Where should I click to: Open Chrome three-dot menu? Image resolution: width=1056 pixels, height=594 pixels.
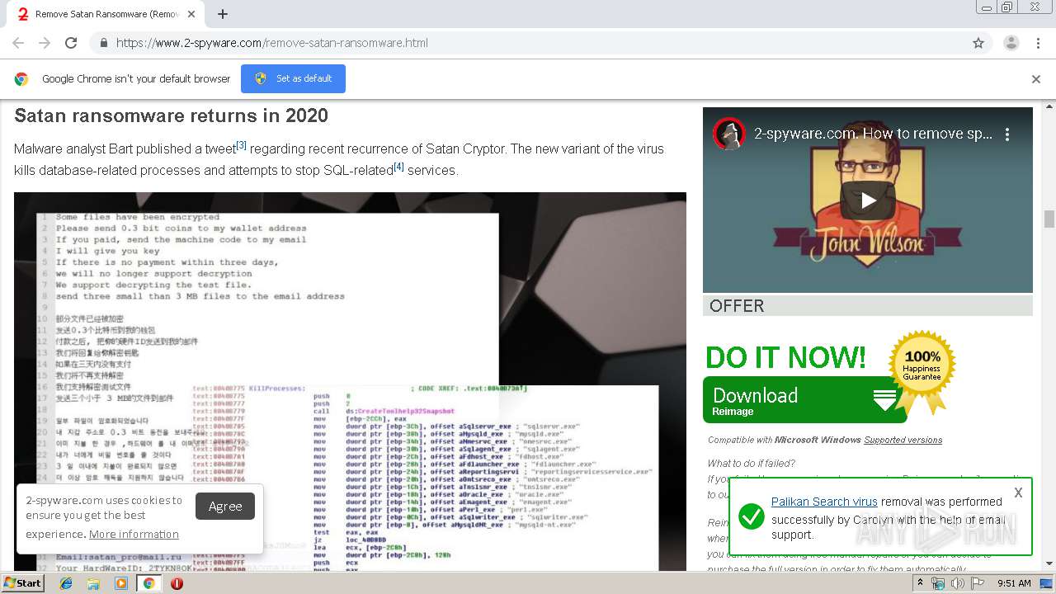point(1038,43)
